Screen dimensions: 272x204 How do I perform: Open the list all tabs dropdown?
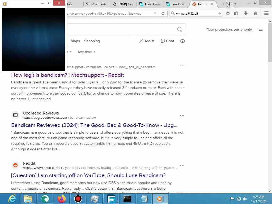click(235, 4)
